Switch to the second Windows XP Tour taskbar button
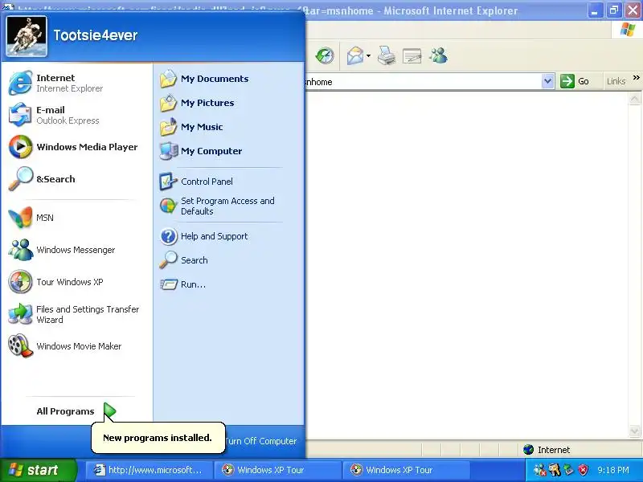 coord(407,470)
